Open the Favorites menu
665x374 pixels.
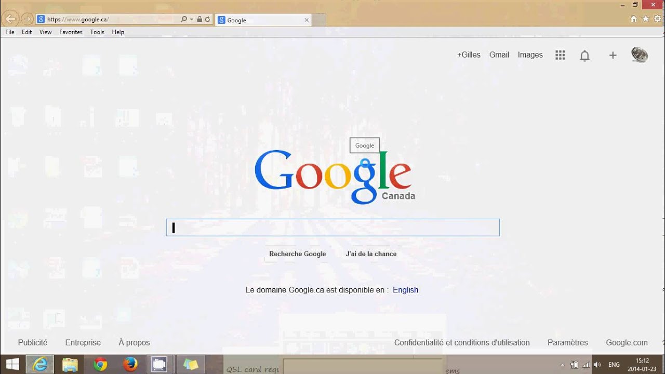coord(71,32)
